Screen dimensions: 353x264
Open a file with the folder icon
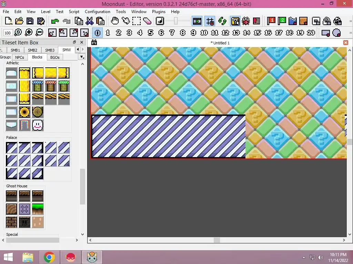19,21
